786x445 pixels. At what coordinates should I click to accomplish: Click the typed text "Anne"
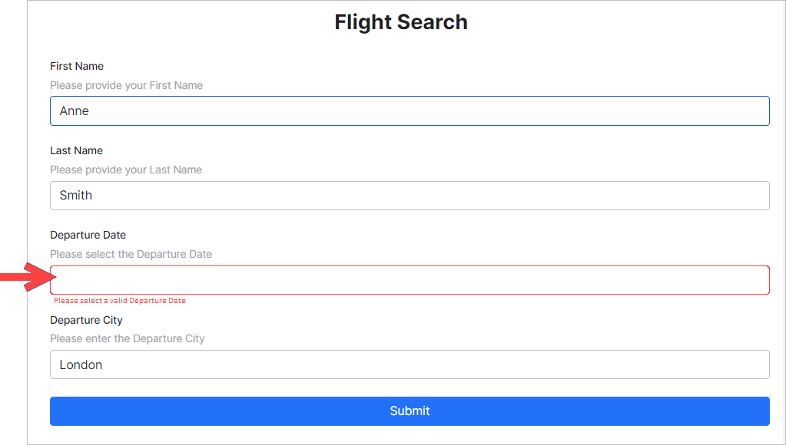(x=75, y=110)
